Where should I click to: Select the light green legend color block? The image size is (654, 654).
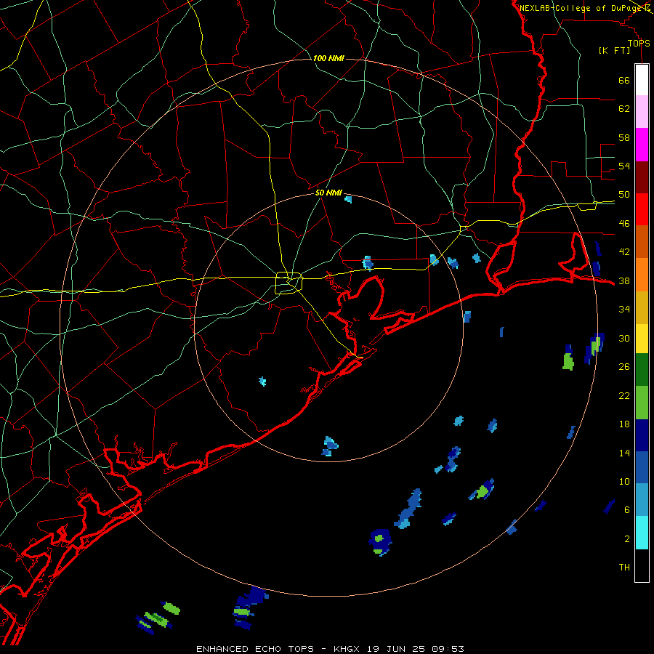642,403
